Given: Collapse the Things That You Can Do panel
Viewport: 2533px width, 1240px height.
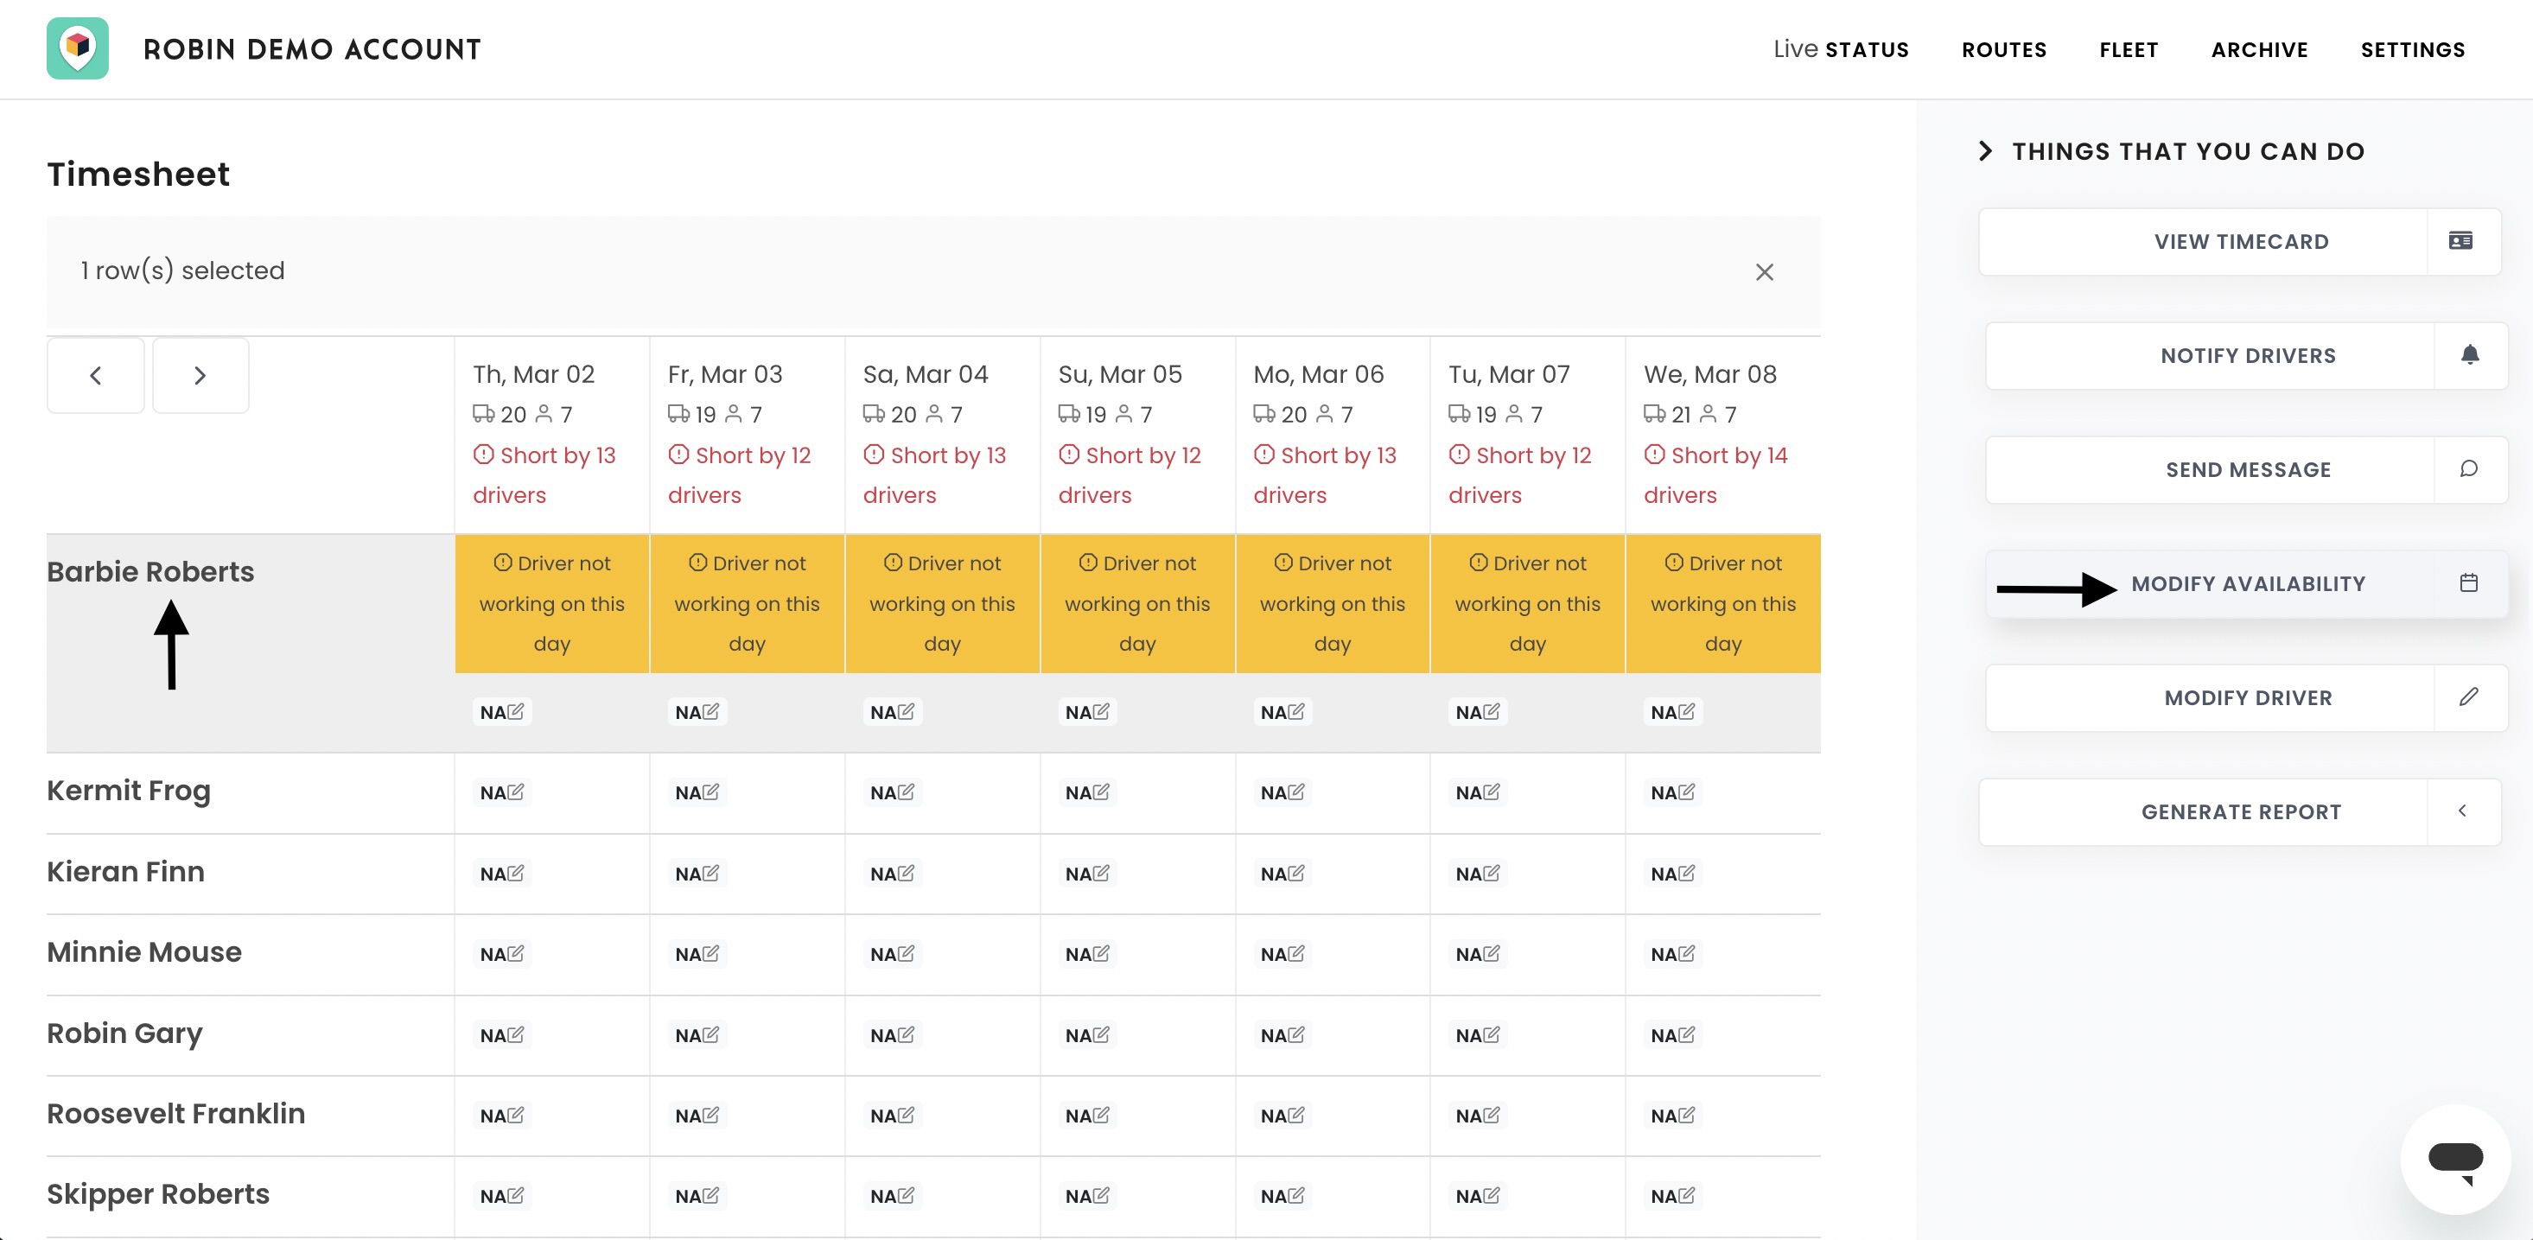Looking at the screenshot, I should pyautogui.click(x=1985, y=151).
